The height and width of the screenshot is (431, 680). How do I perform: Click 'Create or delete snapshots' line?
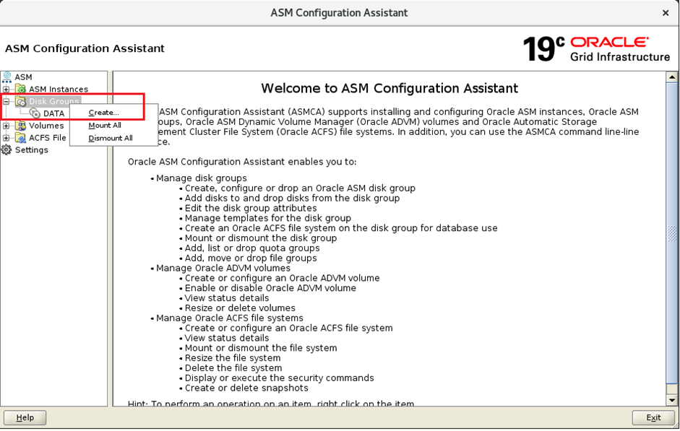tap(246, 388)
